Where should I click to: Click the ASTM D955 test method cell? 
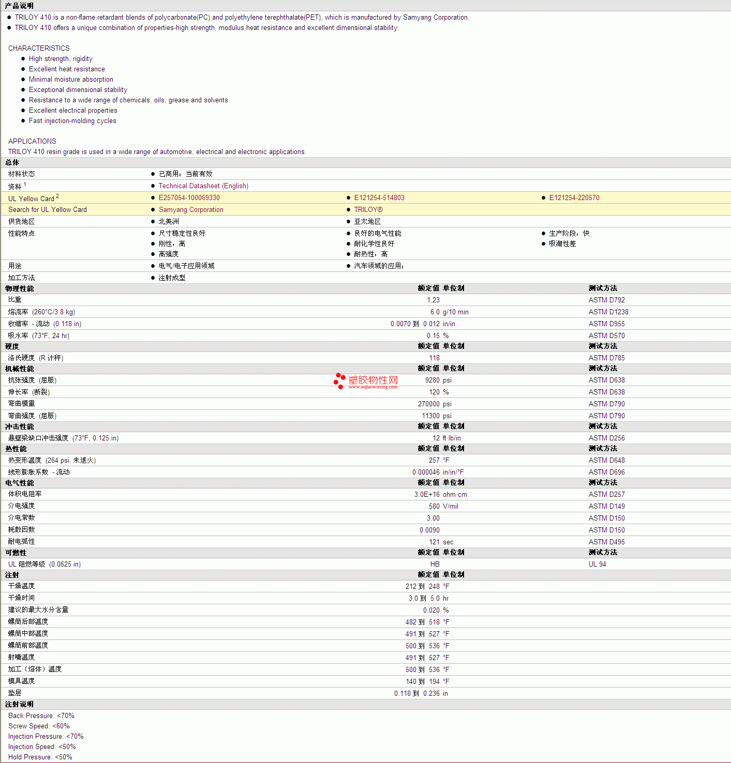pos(606,324)
